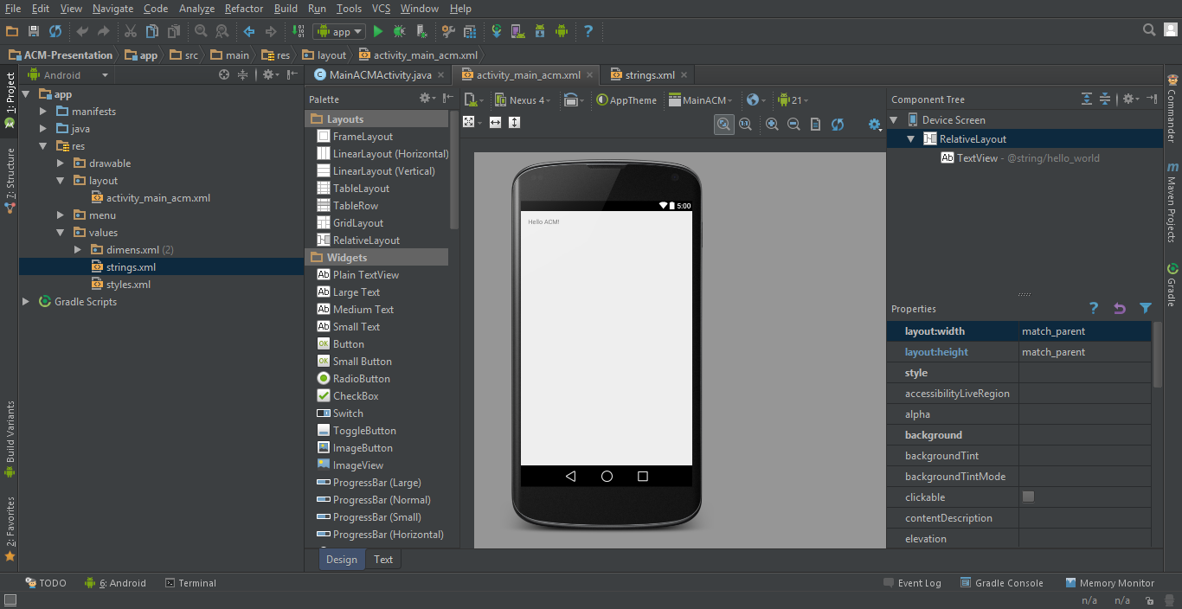1182x609 pixels.
Task: Open the Nexus 4 device dropdown
Action: pos(523,99)
